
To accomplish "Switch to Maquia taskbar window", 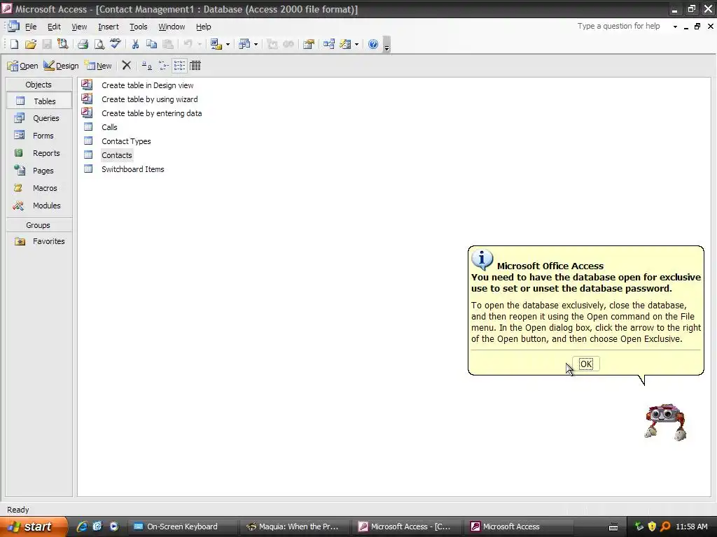I will click(294, 527).
